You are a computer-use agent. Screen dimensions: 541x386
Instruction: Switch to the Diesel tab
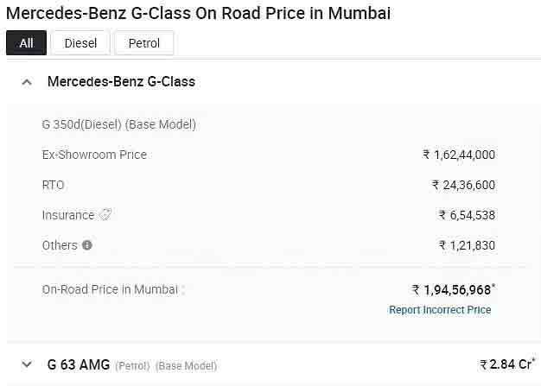[x=80, y=43]
